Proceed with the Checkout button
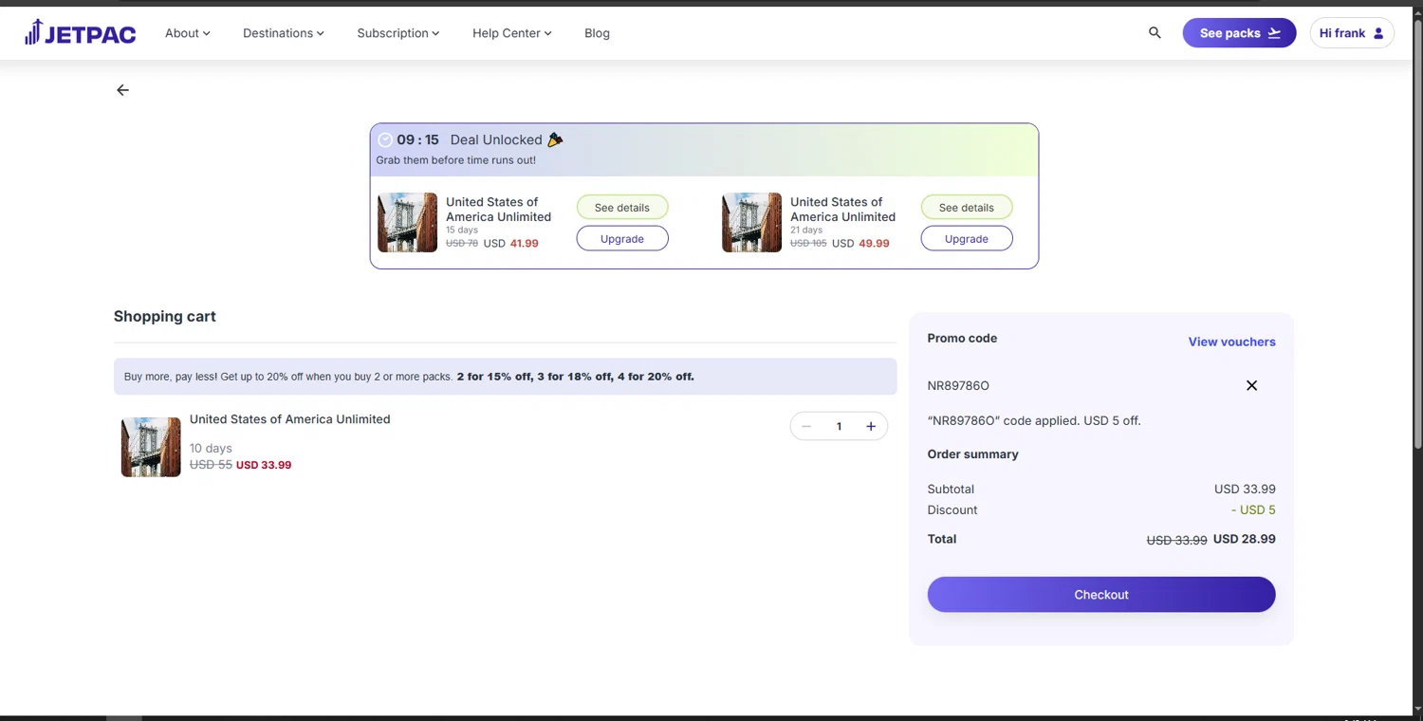This screenshot has height=721, width=1423. click(x=1101, y=594)
